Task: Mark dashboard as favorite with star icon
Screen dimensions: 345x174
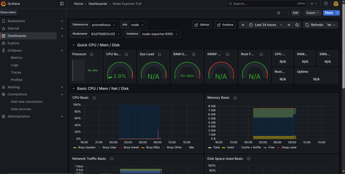Action: pyautogui.click(x=279, y=13)
